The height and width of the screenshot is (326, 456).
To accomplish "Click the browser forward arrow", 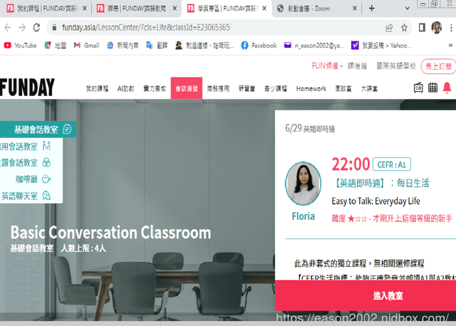I will point(22,28).
